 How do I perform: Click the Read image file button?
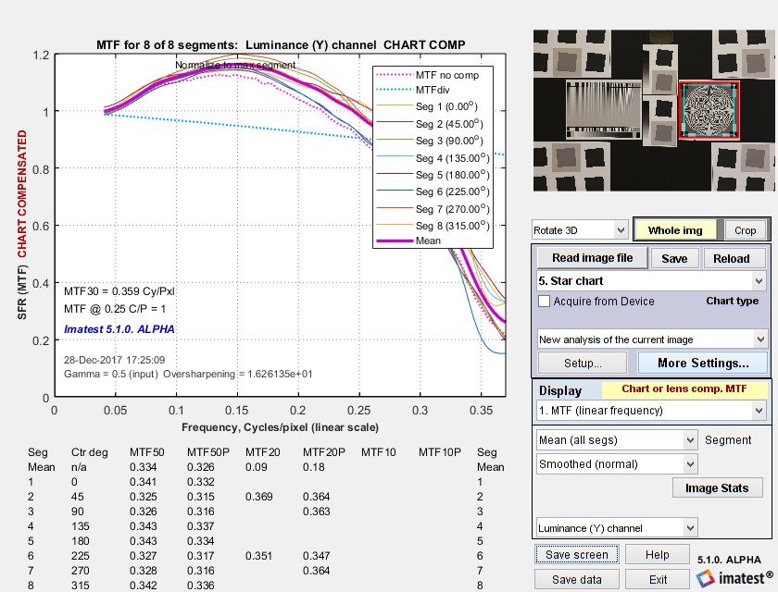point(593,258)
